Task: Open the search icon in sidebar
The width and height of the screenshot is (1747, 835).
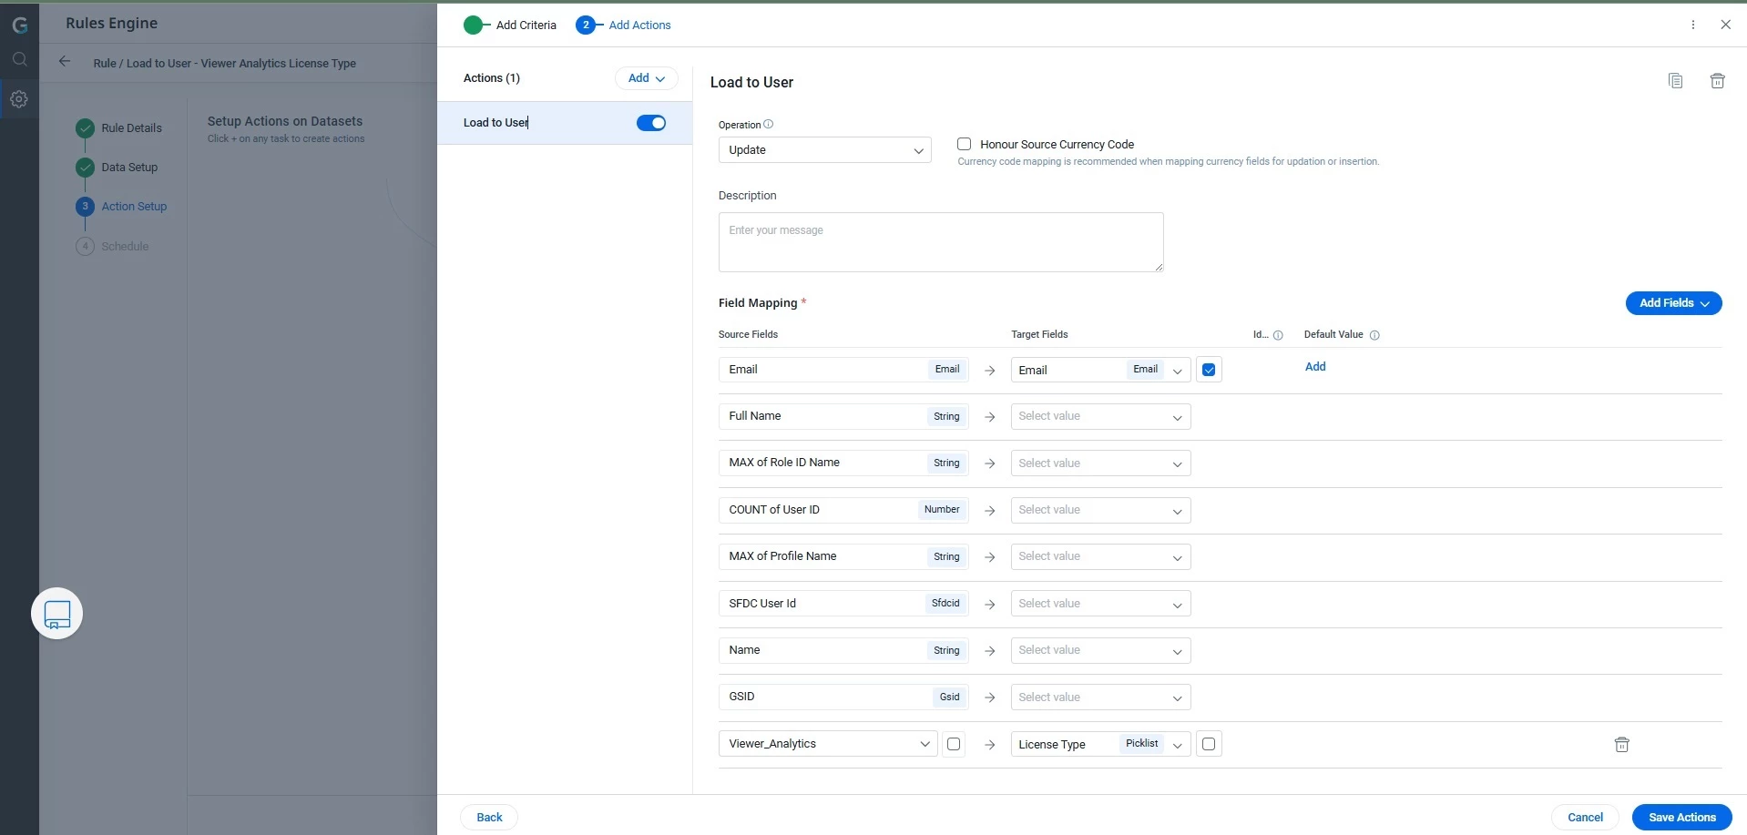Action: click(19, 60)
